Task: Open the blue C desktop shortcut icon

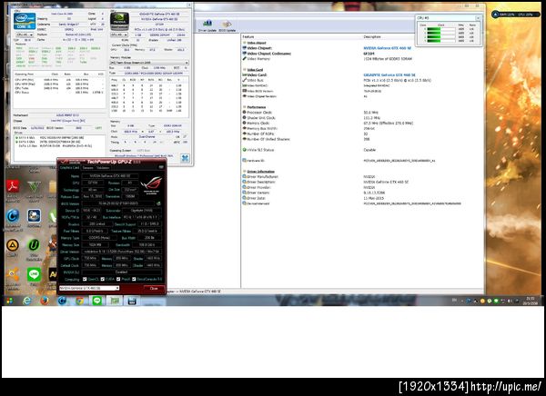Action: coord(13,216)
